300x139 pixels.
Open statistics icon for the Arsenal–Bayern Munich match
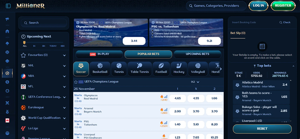pos(166,110)
